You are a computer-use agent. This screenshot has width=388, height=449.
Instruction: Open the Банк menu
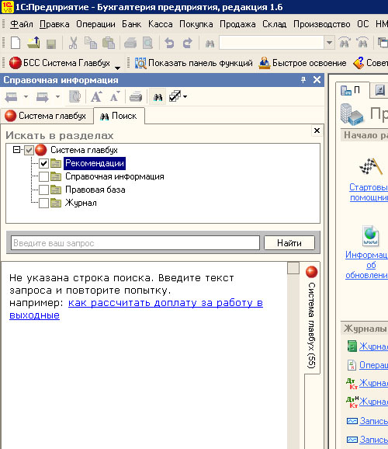point(132,24)
